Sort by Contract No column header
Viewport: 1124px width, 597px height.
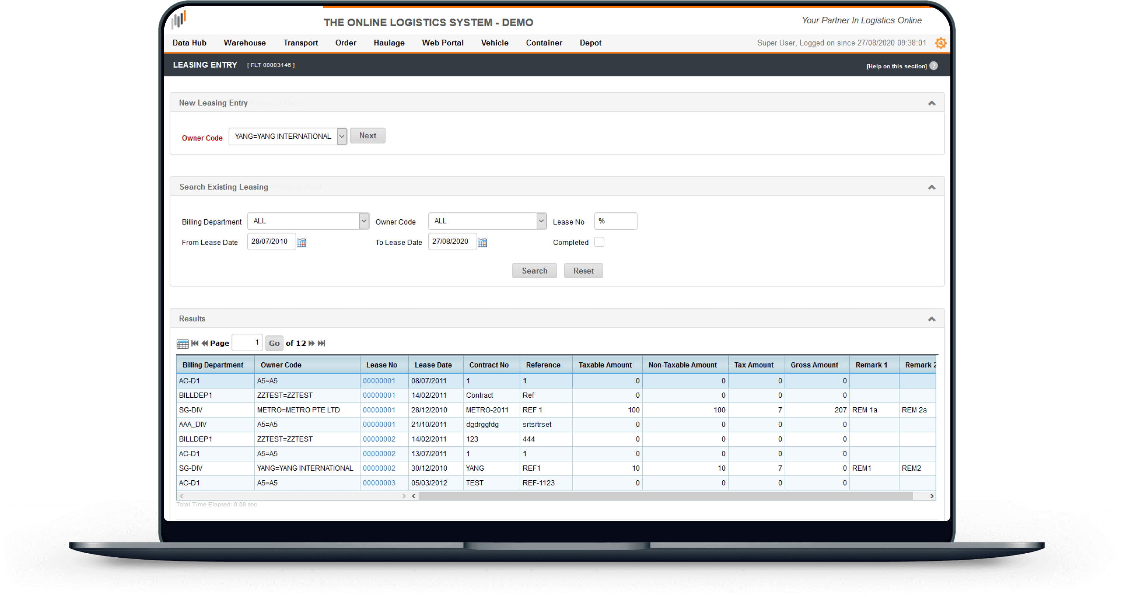tap(492, 365)
